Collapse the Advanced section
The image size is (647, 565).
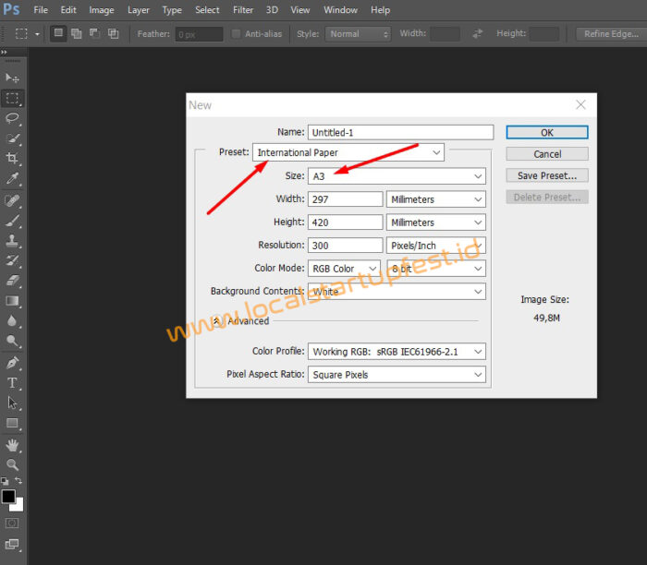pos(217,321)
